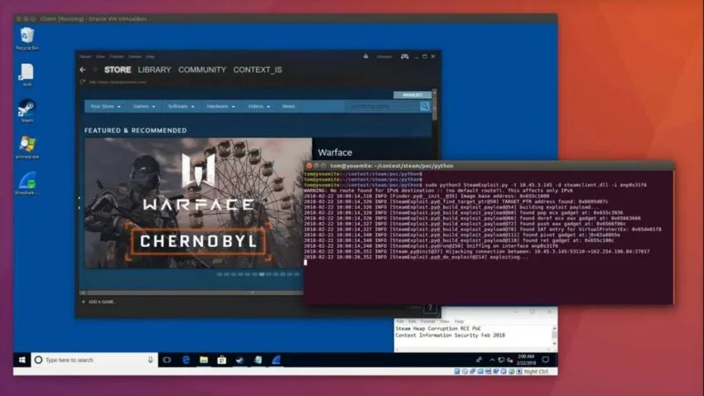This screenshot has height=396, width=704.
Task: Expand Games dropdown in store bar
Action: (143, 106)
